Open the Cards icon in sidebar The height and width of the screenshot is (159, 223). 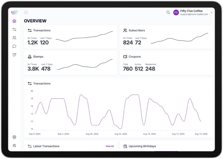pos(14,55)
